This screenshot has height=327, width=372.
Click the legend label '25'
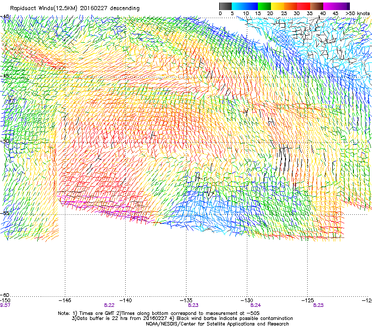click(284, 14)
